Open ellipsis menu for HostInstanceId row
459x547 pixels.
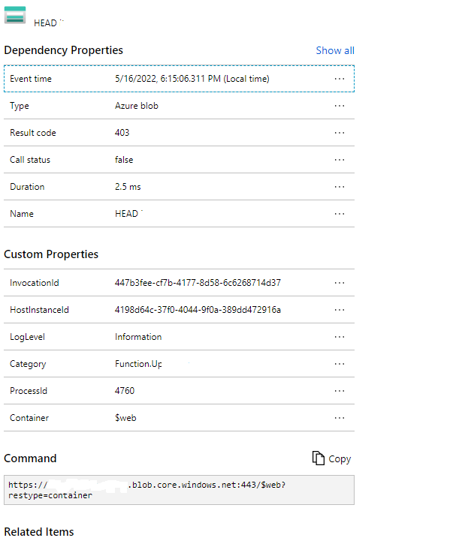click(340, 310)
